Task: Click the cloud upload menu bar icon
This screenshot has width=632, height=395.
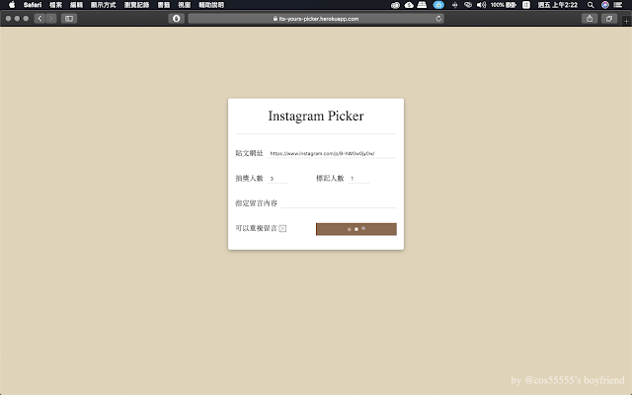Action: pos(409,5)
